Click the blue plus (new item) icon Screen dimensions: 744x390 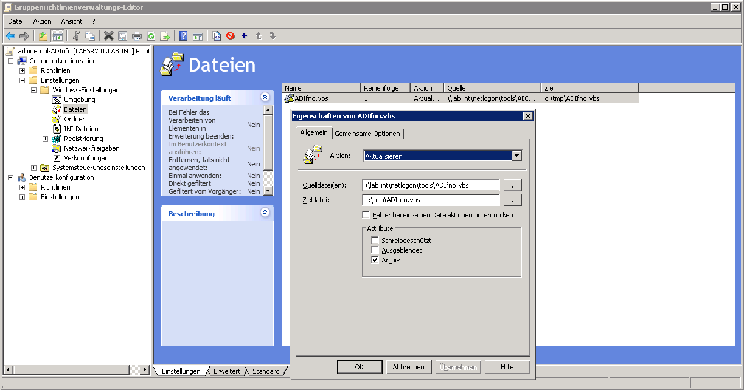point(243,36)
